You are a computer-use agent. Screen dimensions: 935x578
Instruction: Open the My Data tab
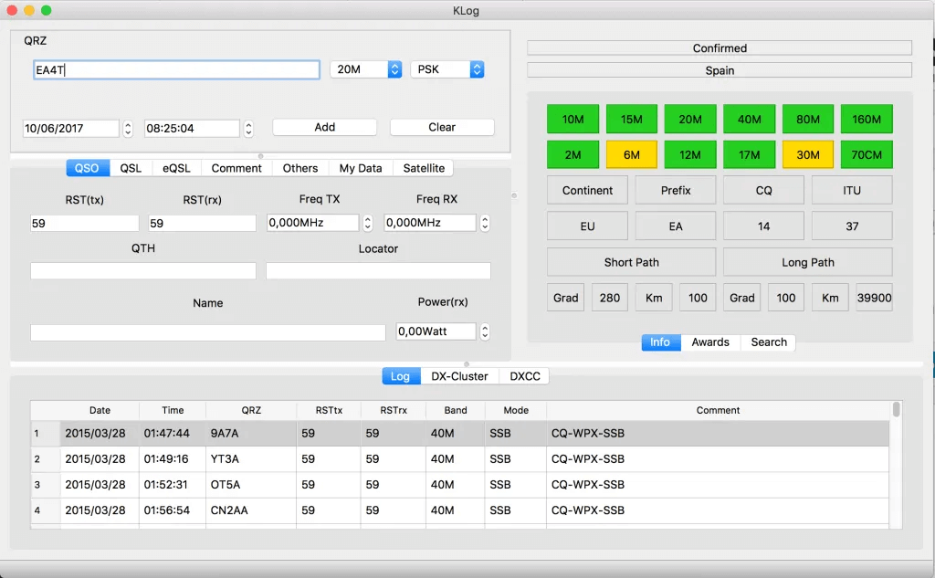tap(360, 168)
